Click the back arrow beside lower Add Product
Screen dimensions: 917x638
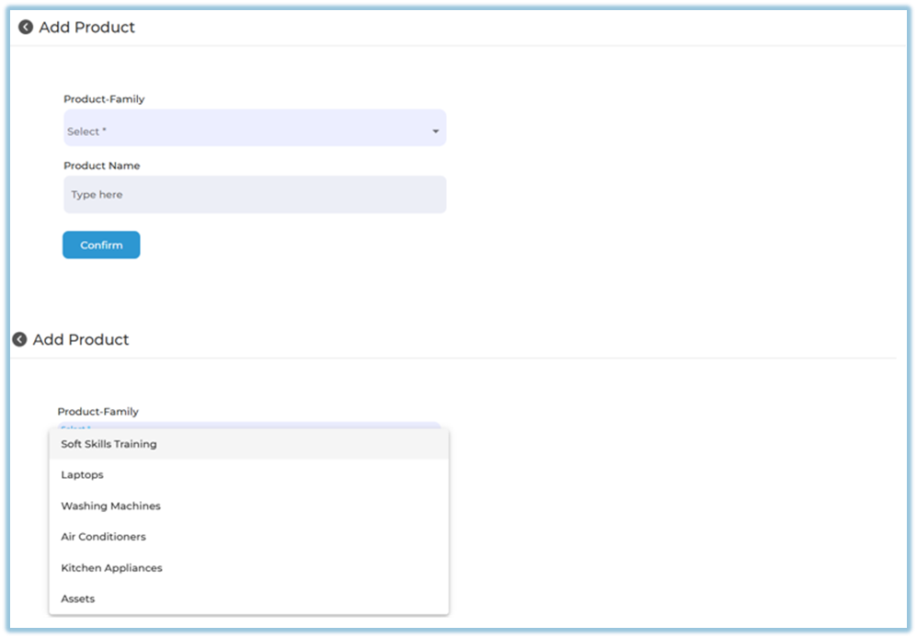tap(19, 340)
